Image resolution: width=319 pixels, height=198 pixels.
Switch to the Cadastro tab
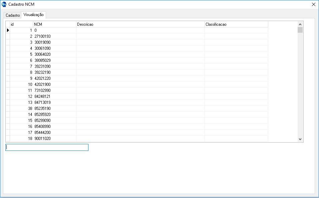click(13, 15)
